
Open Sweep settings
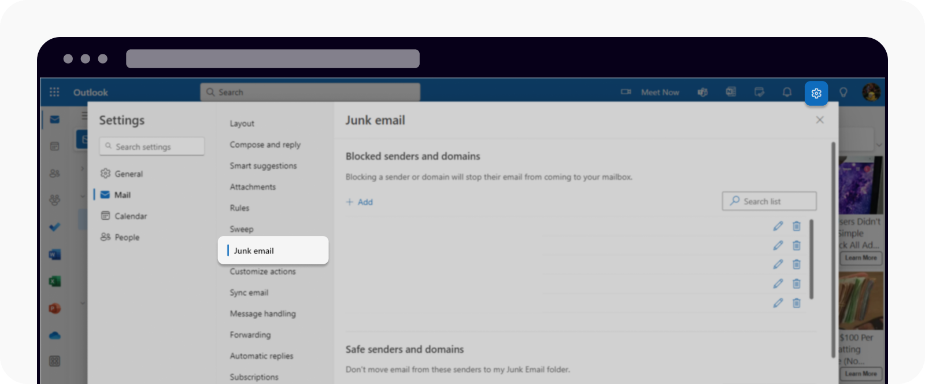(242, 229)
